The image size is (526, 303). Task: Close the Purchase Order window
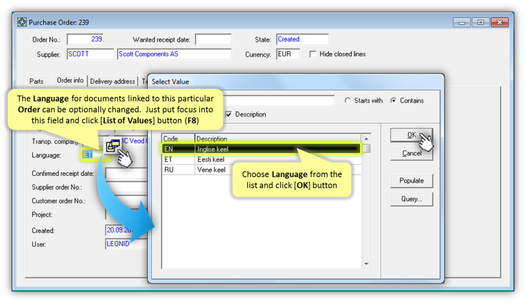coord(499,22)
